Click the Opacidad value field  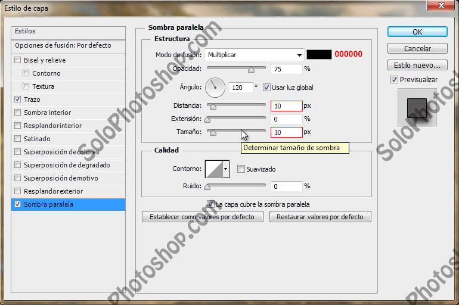click(286, 69)
